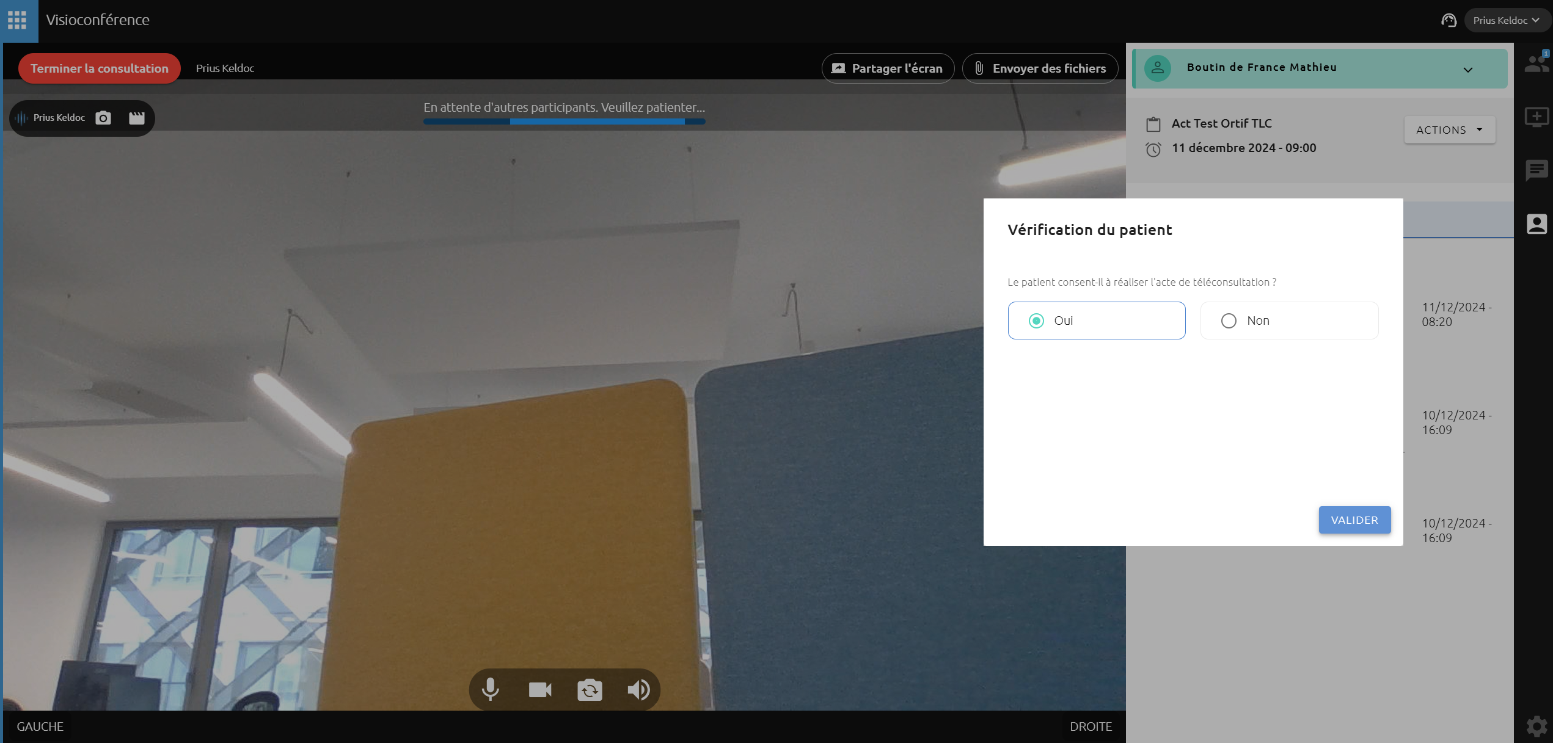Take a snapshot with the camera icon
Viewport: 1553px width, 743px height.
[103, 118]
